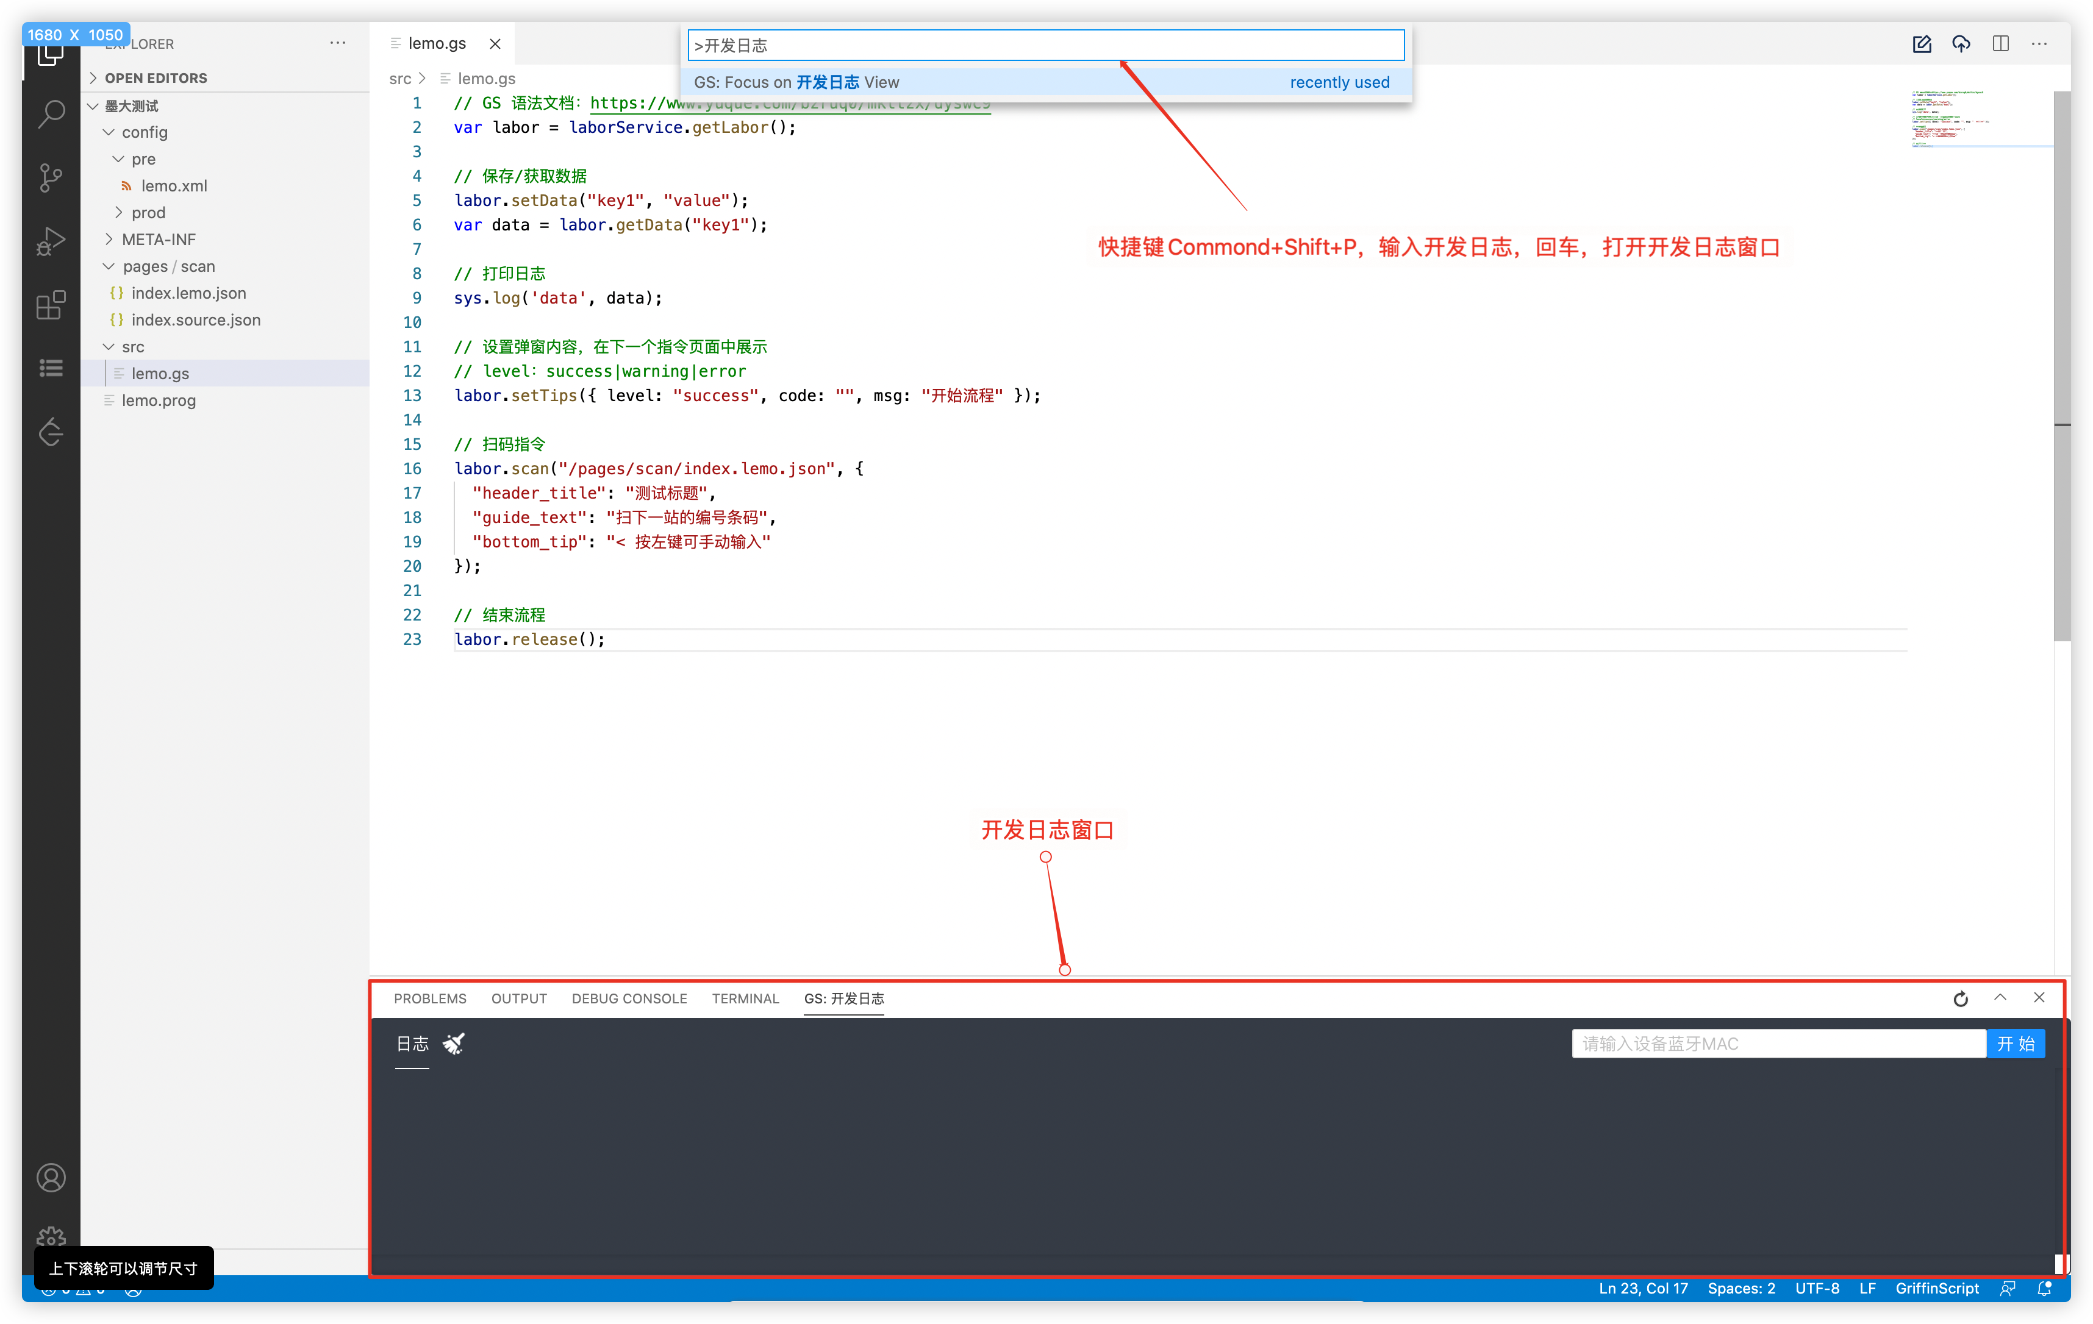This screenshot has height=1324, width=2093.
Task: Click the split editor icon
Action: [x=2001, y=43]
